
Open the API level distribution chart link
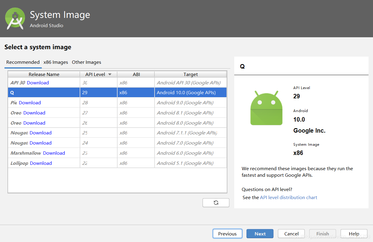tap(289, 197)
